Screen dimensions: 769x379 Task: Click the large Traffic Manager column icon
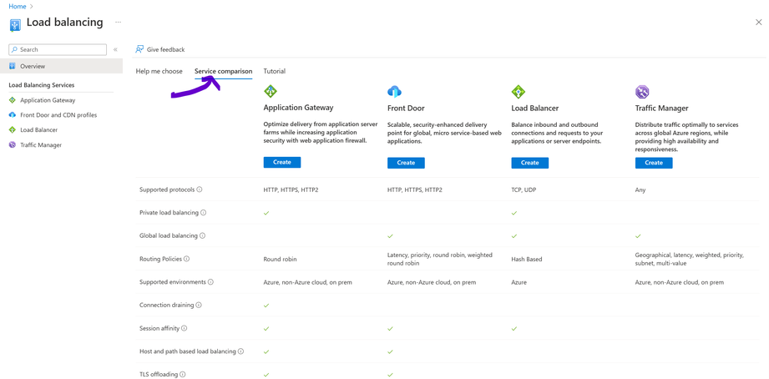pyautogui.click(x=642, y=91)
